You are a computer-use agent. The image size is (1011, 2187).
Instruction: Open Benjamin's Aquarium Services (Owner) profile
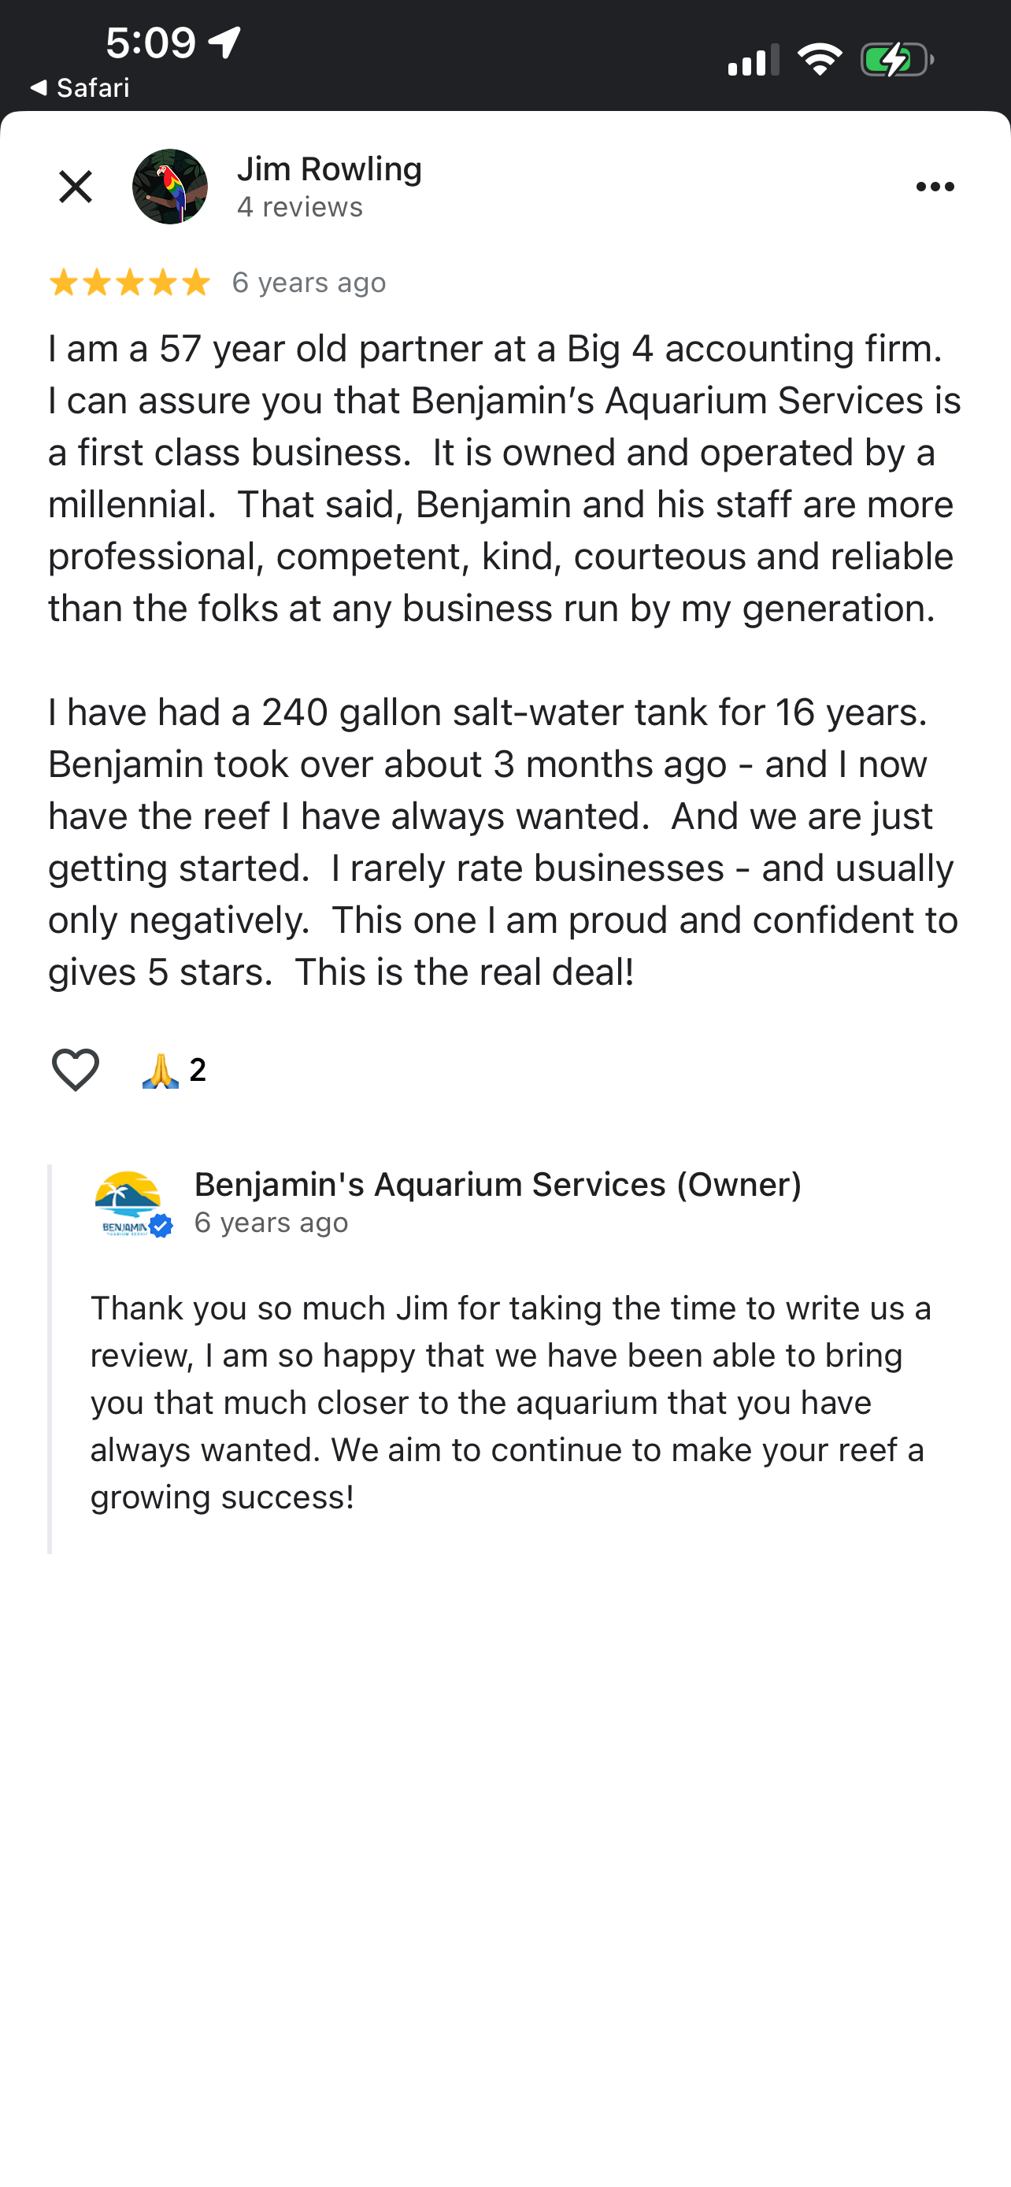(x=498, y=1184)
